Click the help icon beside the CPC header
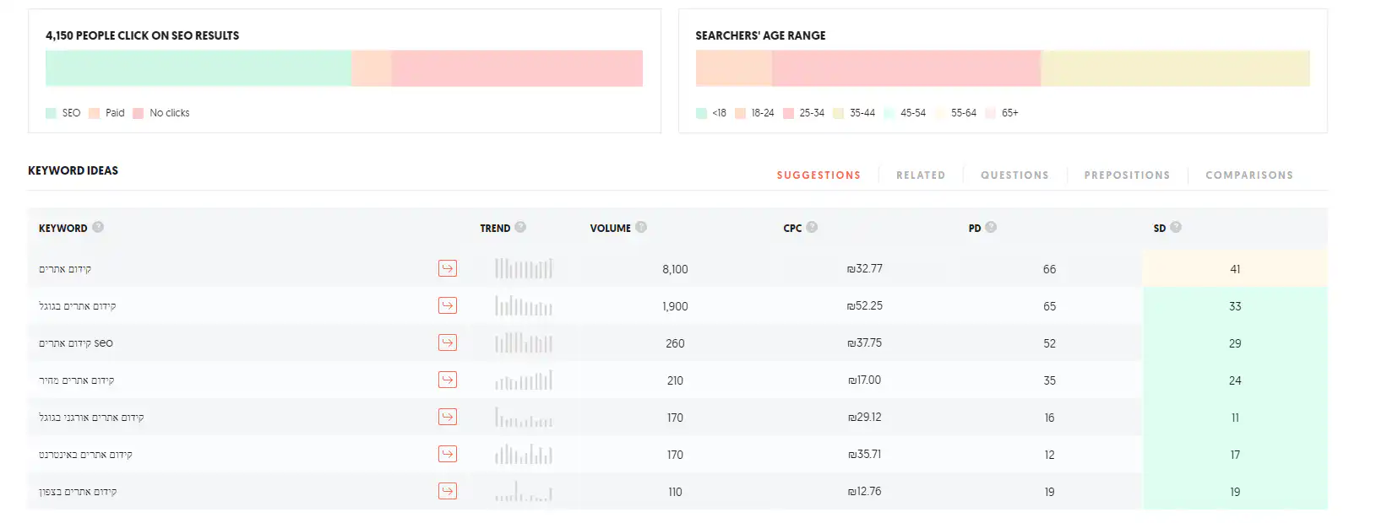The width and height of the screenshot is (1376, 523). (x=812, y=227)
